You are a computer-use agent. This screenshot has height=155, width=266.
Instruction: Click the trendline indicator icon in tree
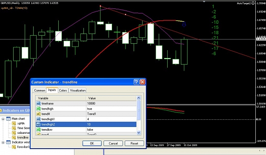point(14,138)
